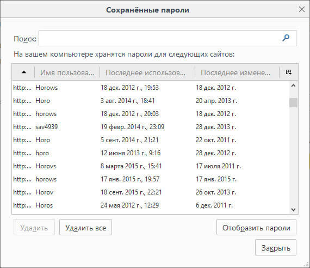Select the Horows entry used at 19:53

point(150,88)
